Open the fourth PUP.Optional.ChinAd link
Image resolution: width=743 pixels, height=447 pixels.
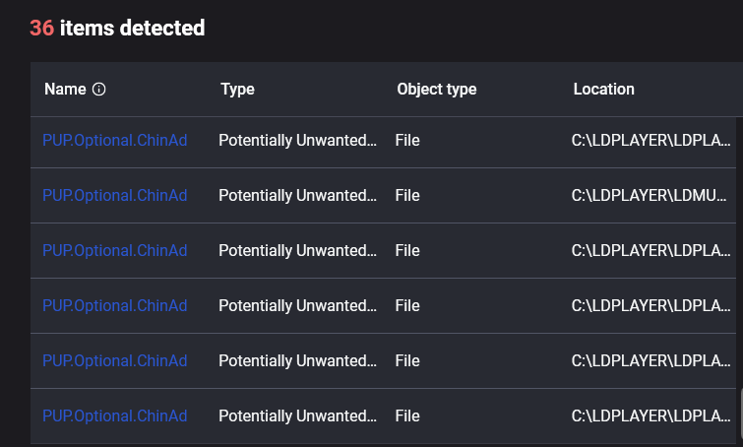[x=114, y=306]
